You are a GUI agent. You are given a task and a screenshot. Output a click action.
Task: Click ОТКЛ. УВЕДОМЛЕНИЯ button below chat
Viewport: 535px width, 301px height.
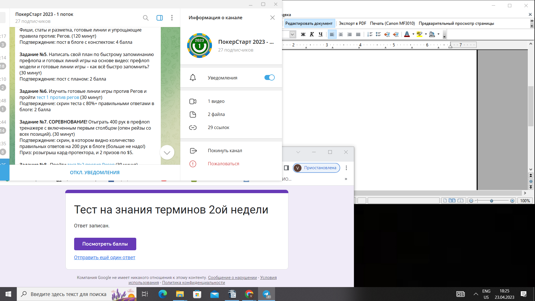[x=95, y=173]
